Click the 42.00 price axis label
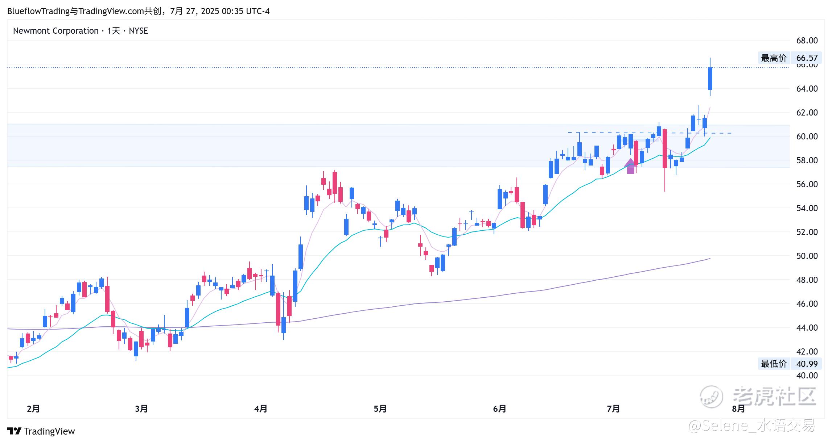 click(807, 352)
